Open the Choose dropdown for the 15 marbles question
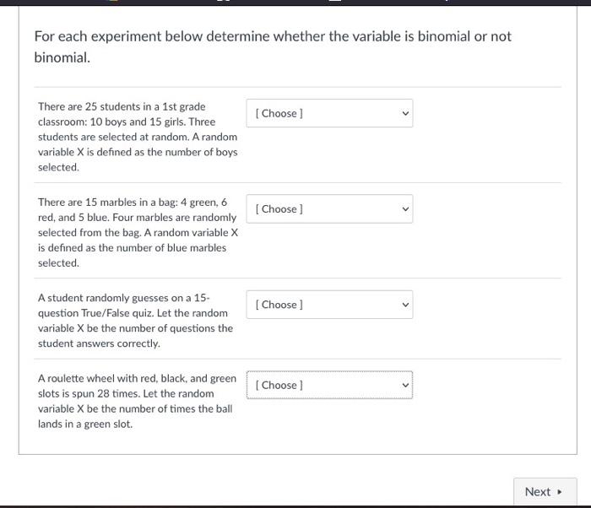Screen dimensions: 591x508 pos(329,208)
